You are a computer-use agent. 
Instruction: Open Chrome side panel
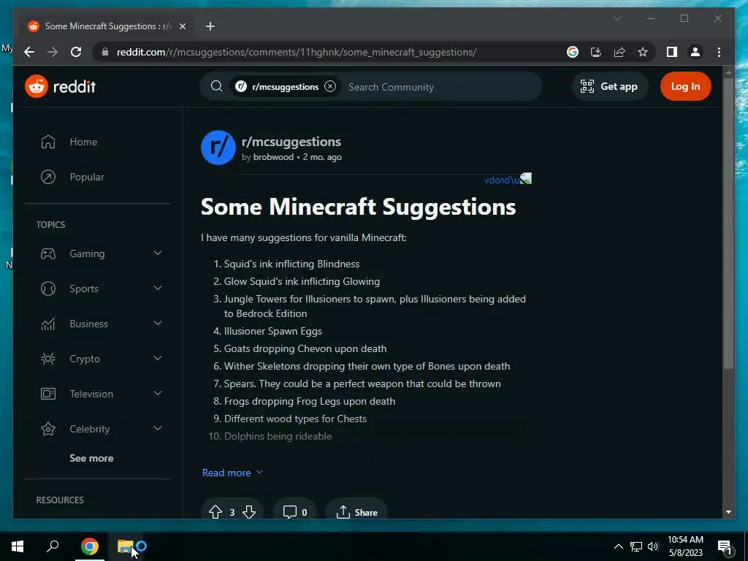point(672,52)
